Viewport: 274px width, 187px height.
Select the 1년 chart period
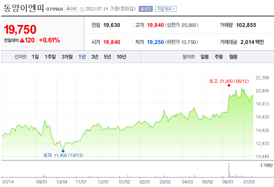coord(82,57)
